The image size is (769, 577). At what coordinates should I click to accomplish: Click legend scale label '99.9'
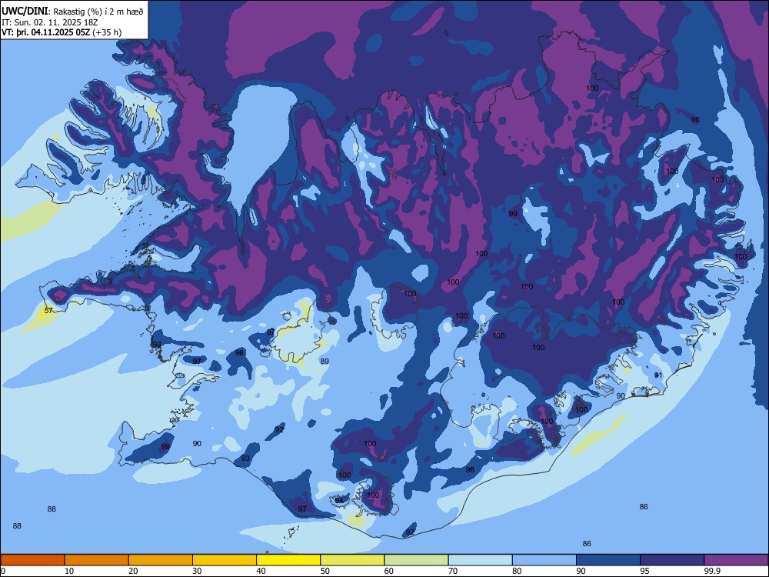click(x=711, y=571)
